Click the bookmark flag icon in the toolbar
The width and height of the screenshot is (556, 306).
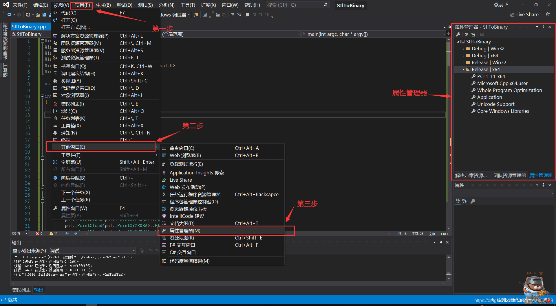(x=248, y=15)
